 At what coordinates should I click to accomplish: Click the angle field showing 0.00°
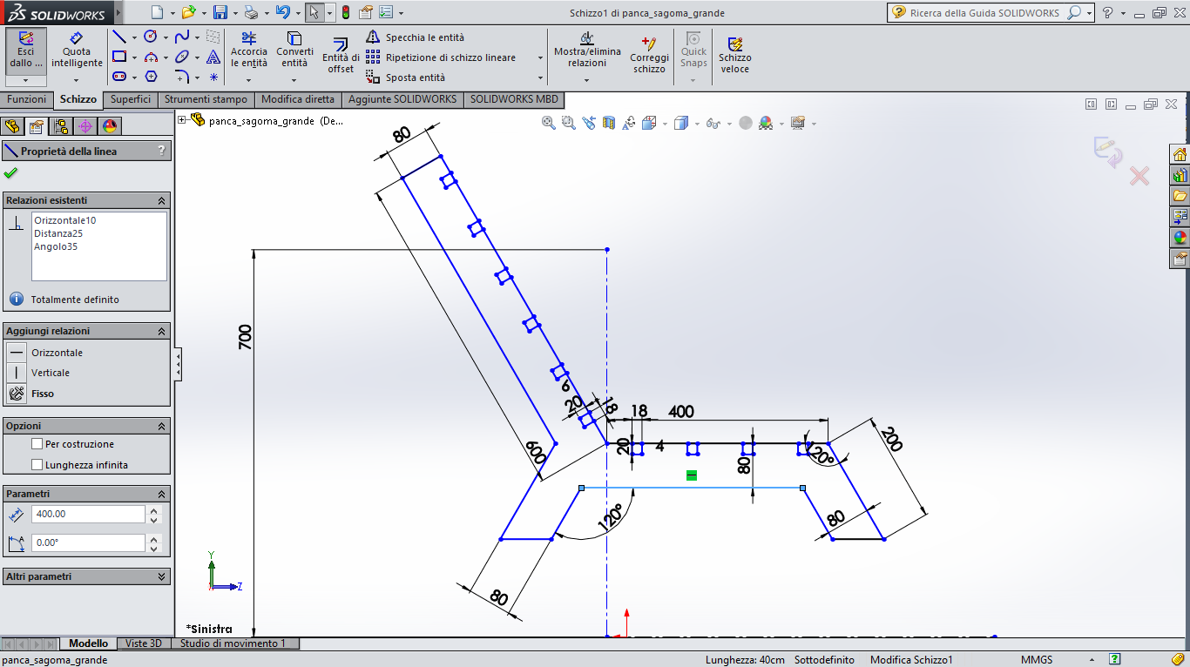[88, 542]
